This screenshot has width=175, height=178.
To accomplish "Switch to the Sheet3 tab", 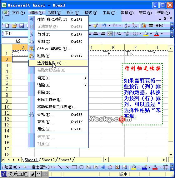I will 65,160.
